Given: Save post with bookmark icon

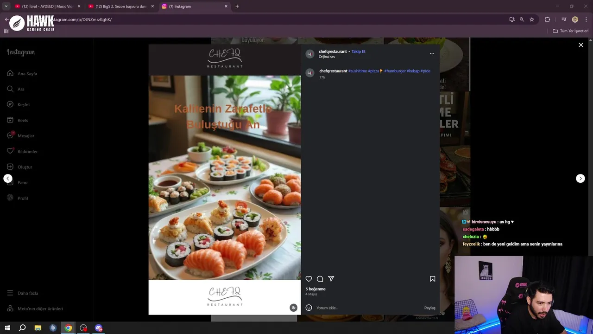Looking at the screenshot, I should point(432,279).
